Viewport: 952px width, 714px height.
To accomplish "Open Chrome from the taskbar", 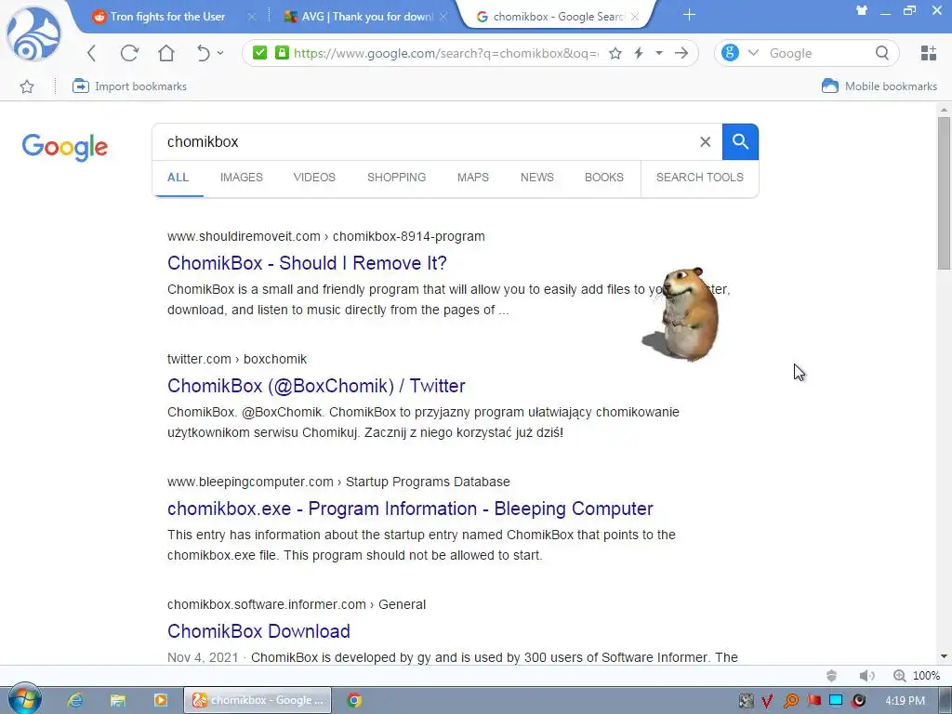I will tap(354, 700).
